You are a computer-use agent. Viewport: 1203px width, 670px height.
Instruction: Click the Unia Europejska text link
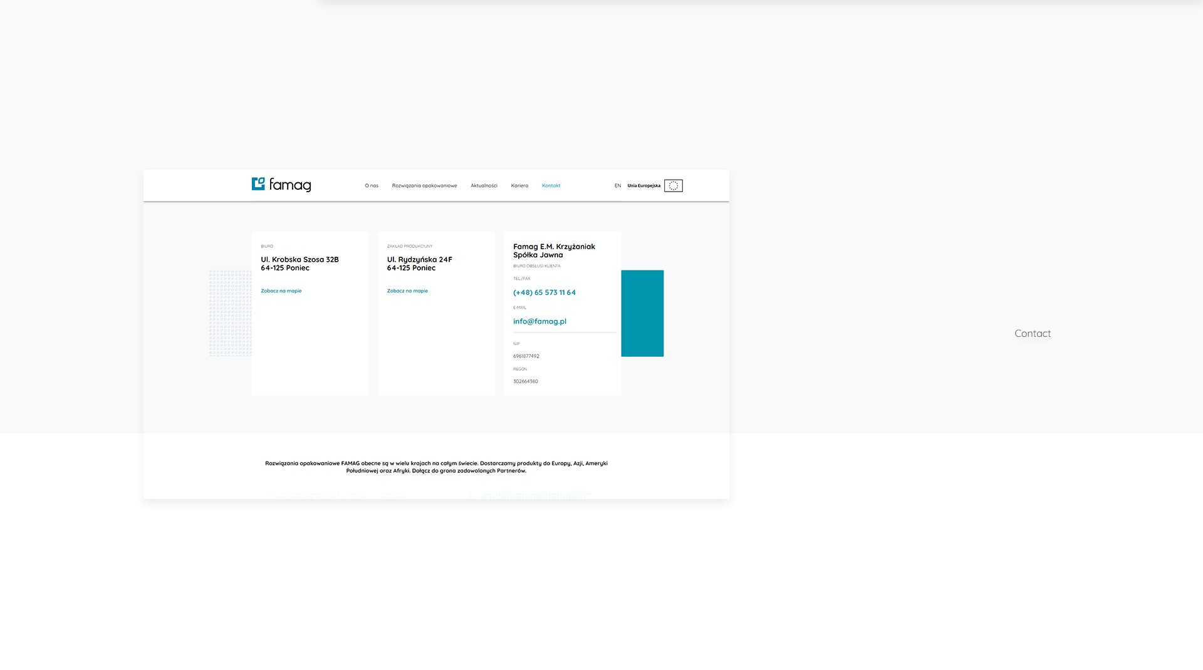point(643,186)
